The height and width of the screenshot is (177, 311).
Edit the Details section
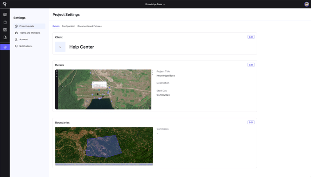point(251,65)
